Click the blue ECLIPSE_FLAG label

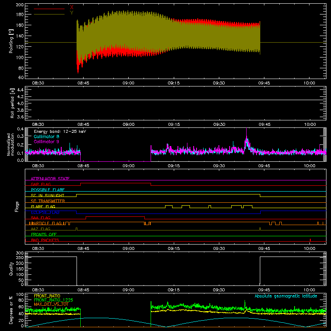[45, 212]
